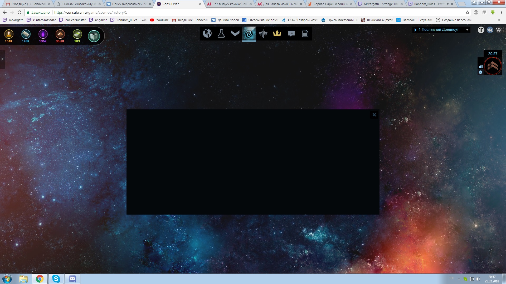
Task: Open the crown rating icon
Action: point(277,33)
